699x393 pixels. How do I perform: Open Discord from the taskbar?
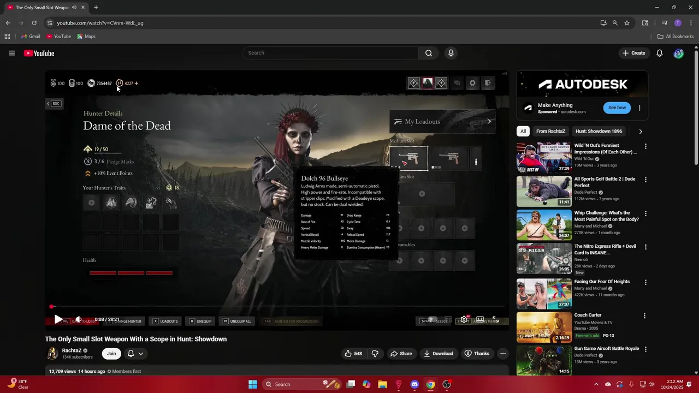click(x=414, y=384)
